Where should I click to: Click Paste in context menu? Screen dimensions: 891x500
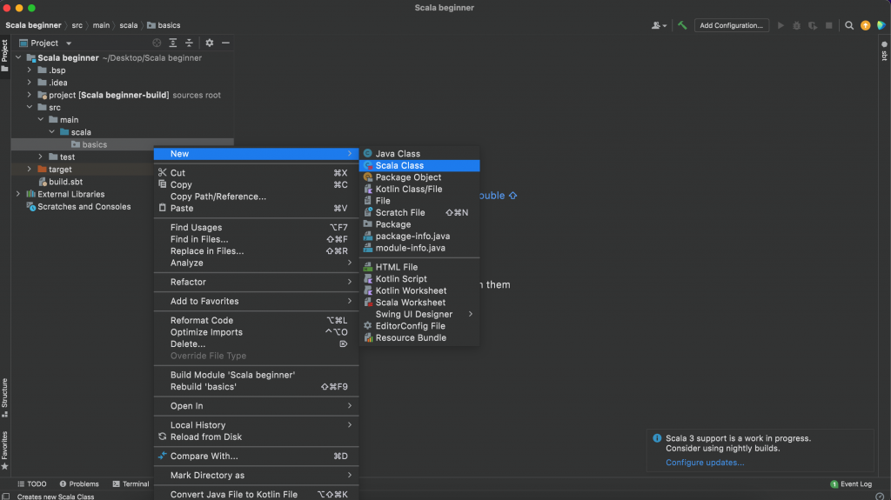(257, 208)
